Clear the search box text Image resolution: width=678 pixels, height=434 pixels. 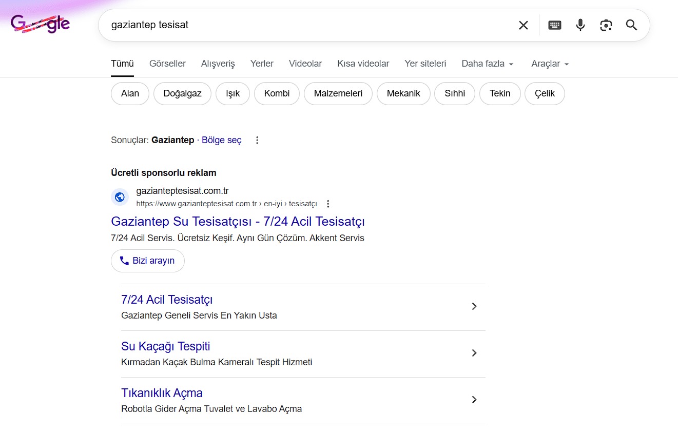pos(523,25)
